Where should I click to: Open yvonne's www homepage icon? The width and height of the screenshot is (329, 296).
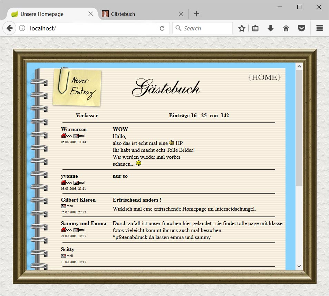point(67,182)
